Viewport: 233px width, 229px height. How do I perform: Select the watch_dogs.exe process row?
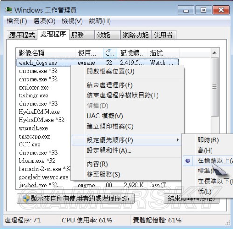tap(98, 62)
